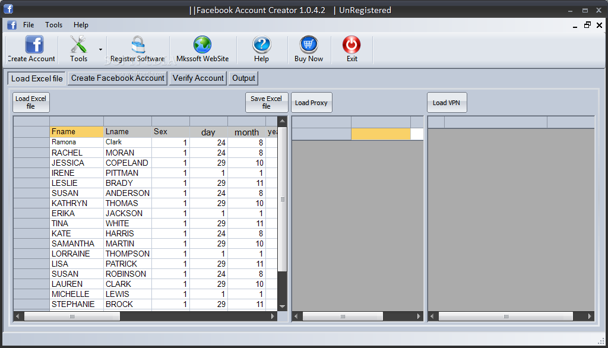This screenshot has height=348, width=608.
Task: Switch to Load Excel file tab
Action: (x=37, y=78)
